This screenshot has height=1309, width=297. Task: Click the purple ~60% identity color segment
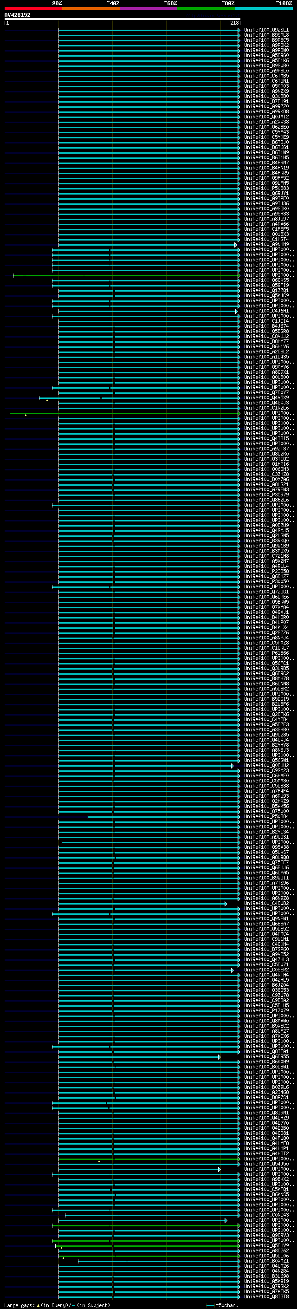coord(149,8)
